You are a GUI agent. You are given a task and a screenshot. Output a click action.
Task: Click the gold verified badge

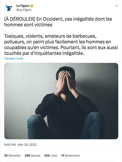pos(32,6)
